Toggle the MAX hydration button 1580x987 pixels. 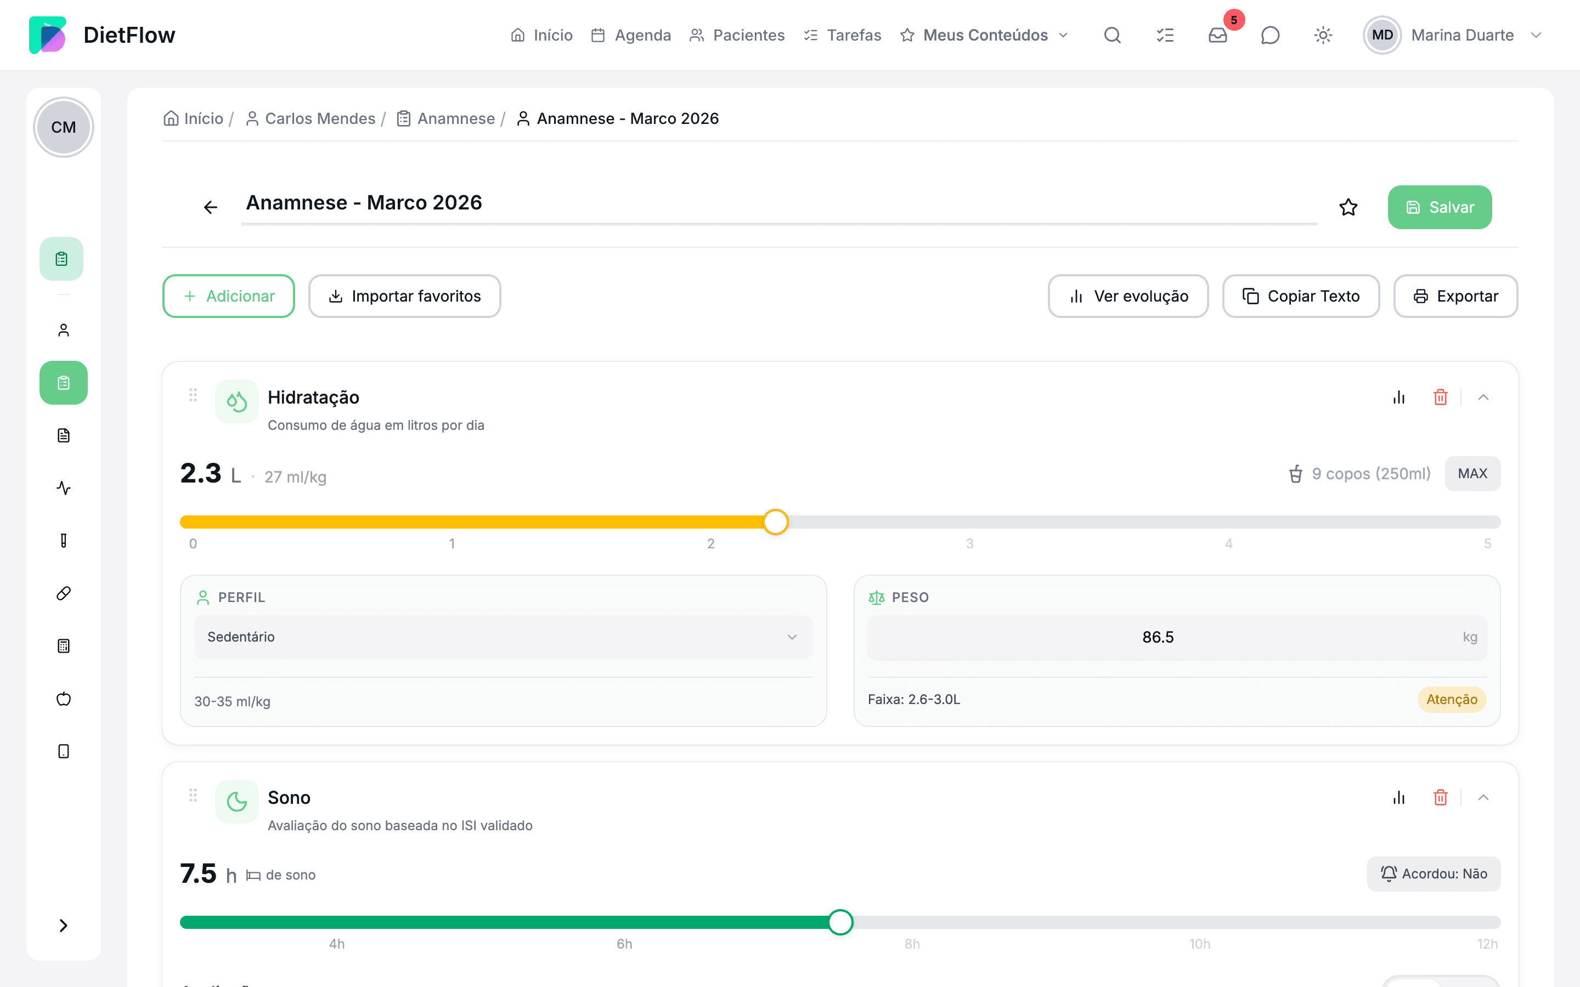(x=1472, y=473)
